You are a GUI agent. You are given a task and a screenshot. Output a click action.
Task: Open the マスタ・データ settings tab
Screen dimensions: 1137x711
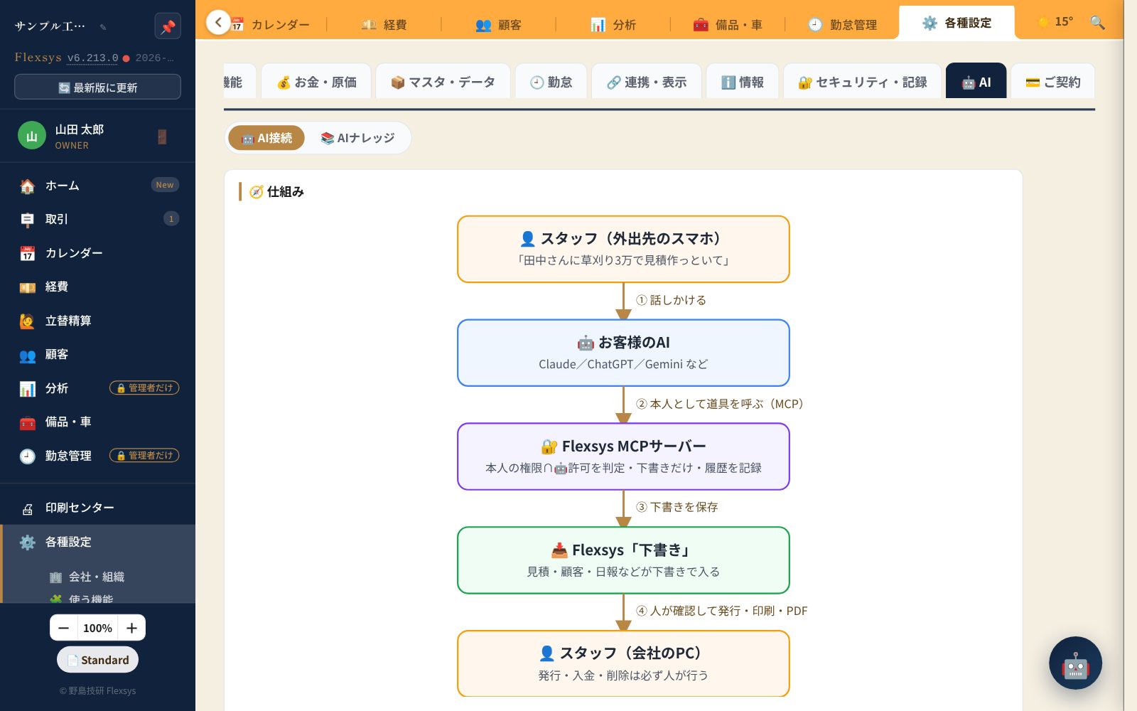[x=443, y=82]
